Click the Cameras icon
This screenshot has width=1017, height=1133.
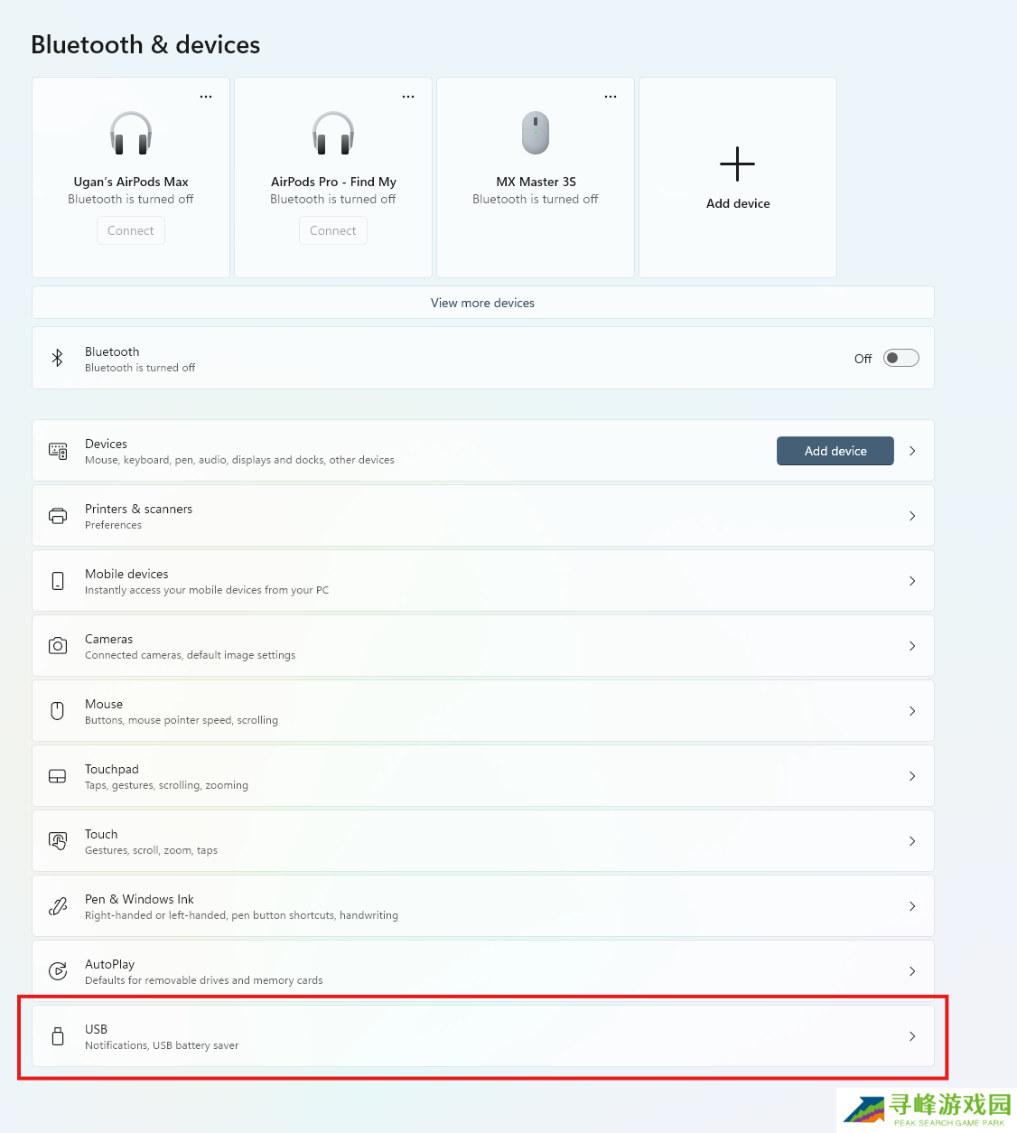pyautogui.click(x=58, y=646)
